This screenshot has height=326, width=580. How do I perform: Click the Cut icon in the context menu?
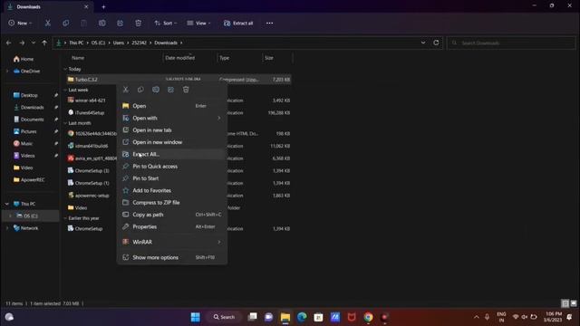tap(126, 90)
